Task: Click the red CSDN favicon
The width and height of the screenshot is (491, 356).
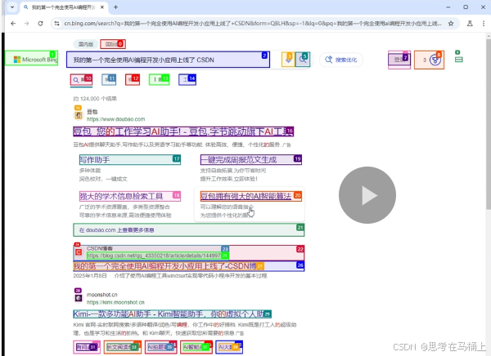Action: [78, 251]
